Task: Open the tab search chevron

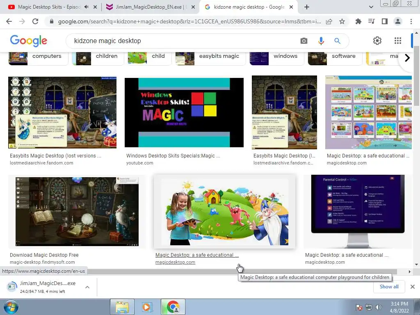Action: pyautogui.click(x=371, y=7)
